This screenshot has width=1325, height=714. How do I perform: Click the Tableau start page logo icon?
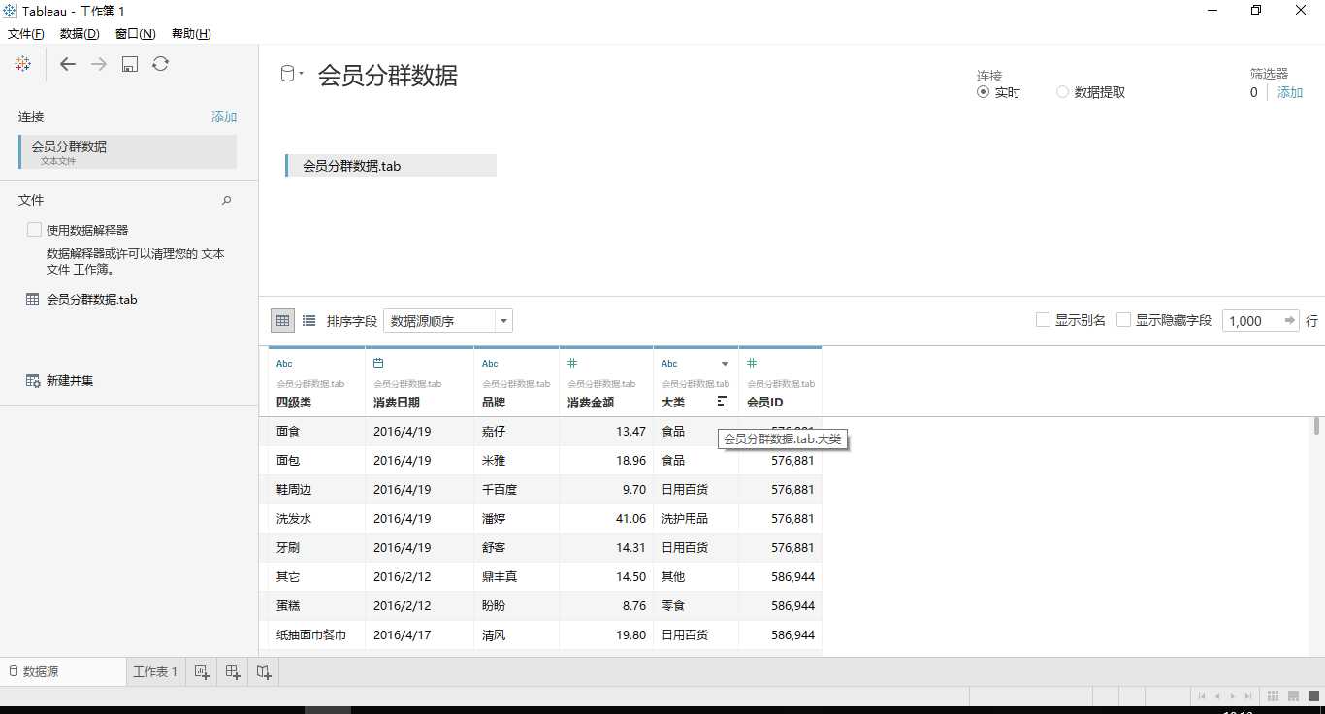(x=23, y=64)
